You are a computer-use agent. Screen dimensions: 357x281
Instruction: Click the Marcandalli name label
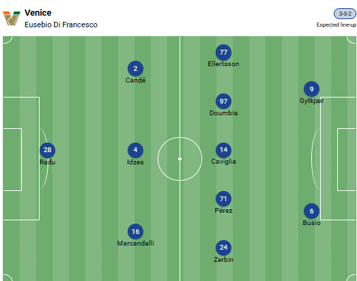135,243
